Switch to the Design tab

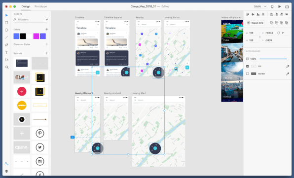pos(26,6)
